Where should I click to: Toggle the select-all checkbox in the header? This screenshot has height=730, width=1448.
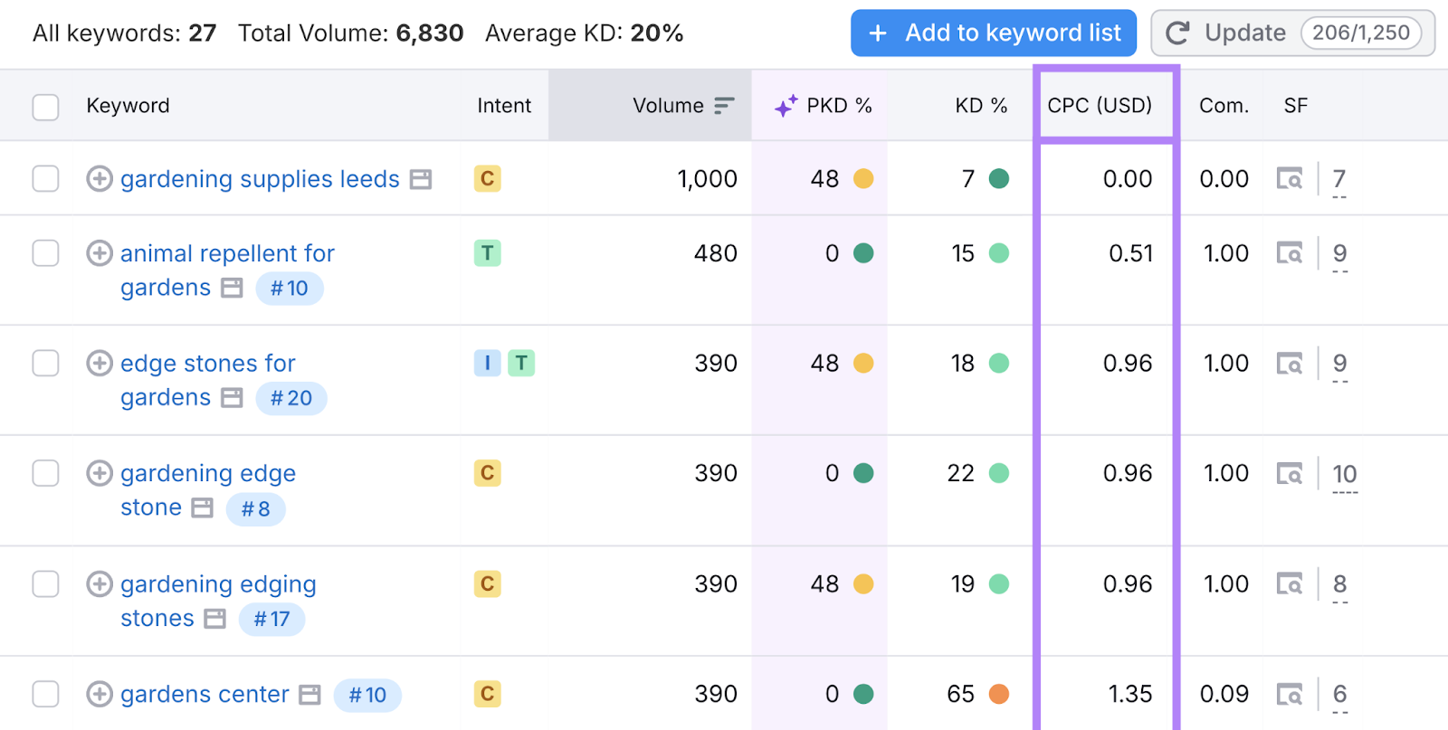pyautogui.click(x=45, y=107)
